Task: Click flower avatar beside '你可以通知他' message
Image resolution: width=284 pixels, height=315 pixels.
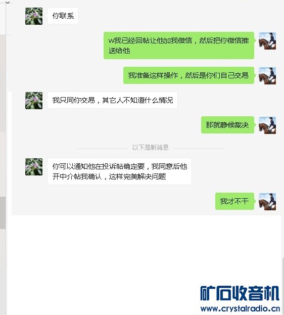Action: pos(34,167)
